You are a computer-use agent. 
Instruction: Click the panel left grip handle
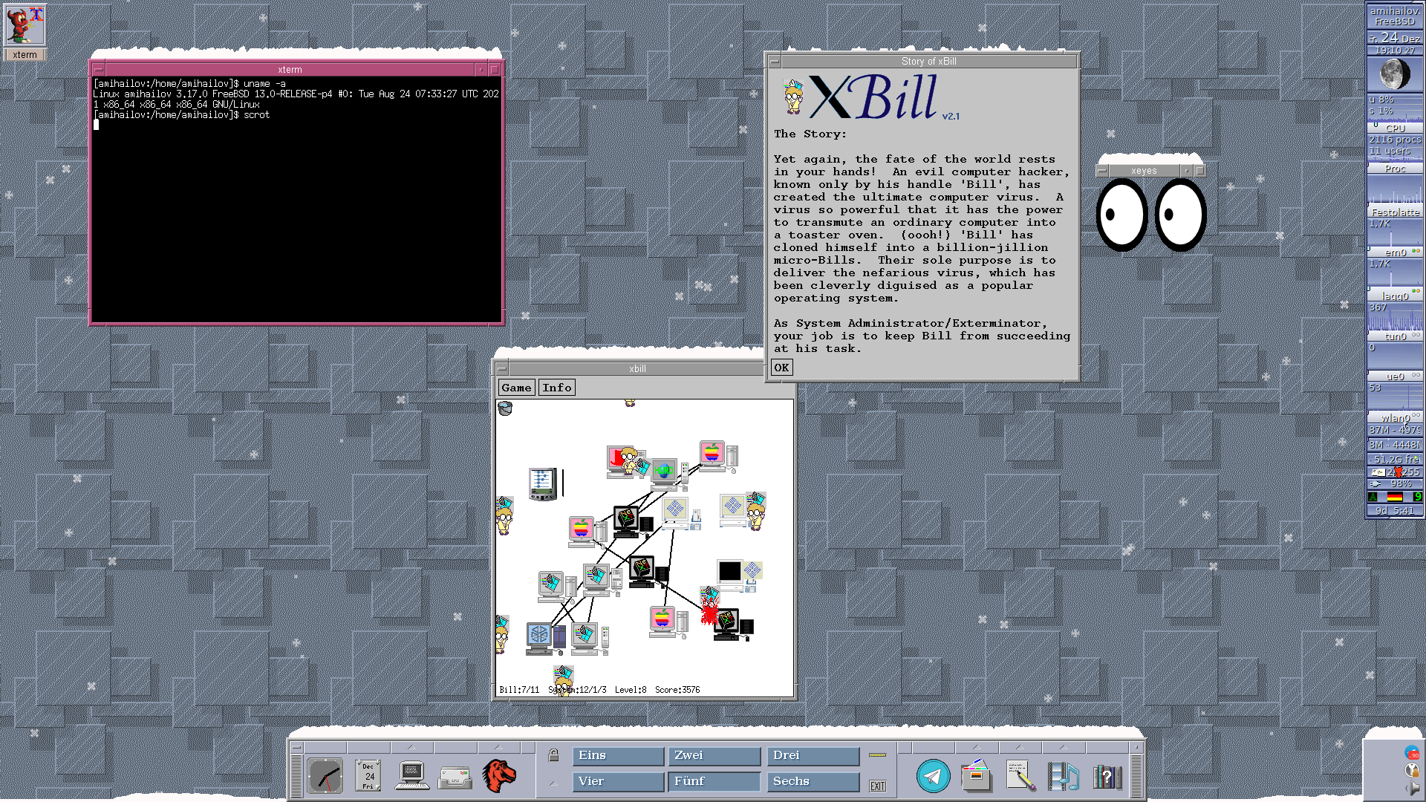(x=296, y=776)
